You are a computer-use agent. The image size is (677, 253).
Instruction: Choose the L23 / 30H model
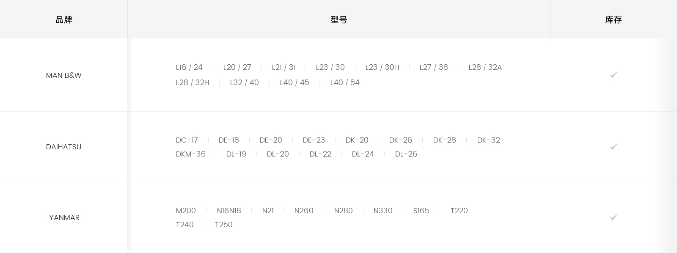click(382, 67)
